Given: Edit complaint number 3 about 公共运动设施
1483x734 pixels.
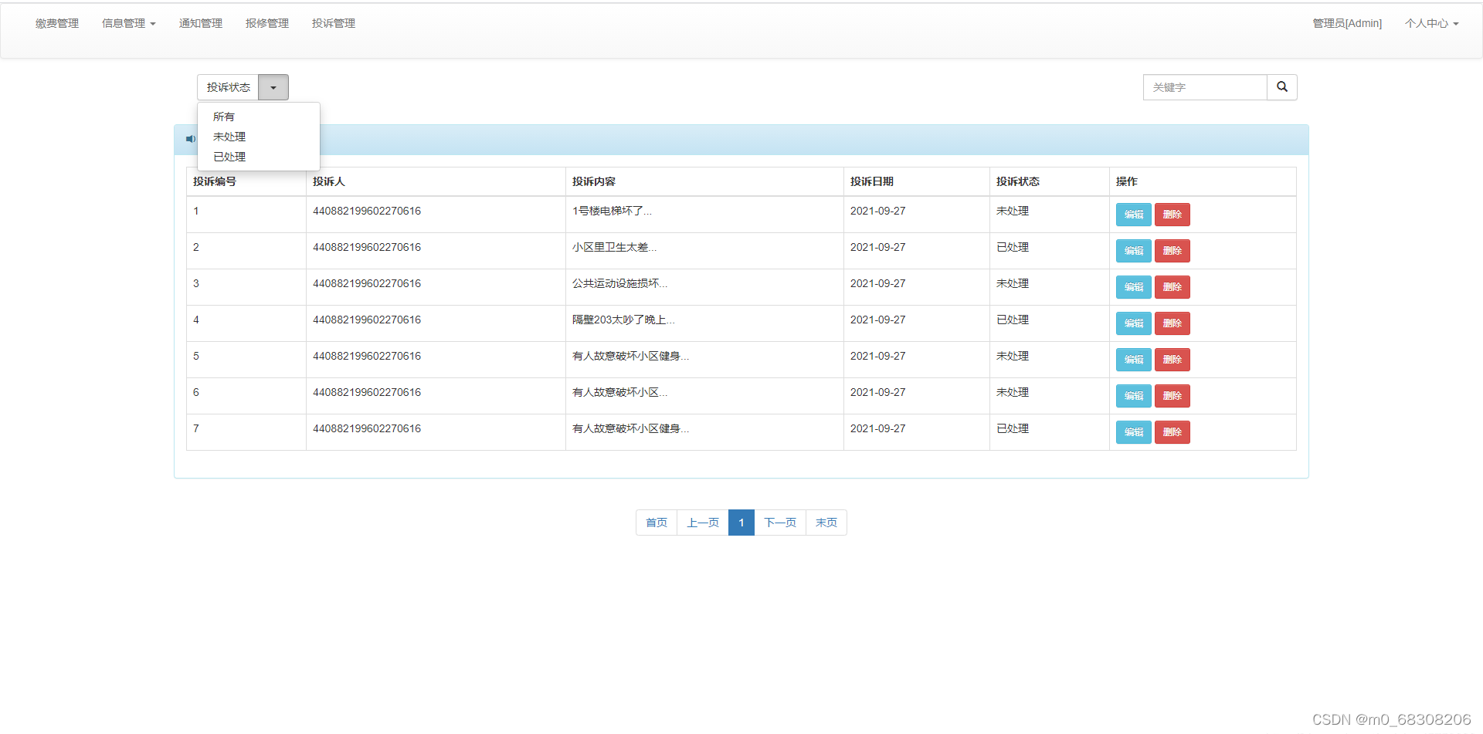Looking at the screenshot, I should click(x=1133, y=287).
